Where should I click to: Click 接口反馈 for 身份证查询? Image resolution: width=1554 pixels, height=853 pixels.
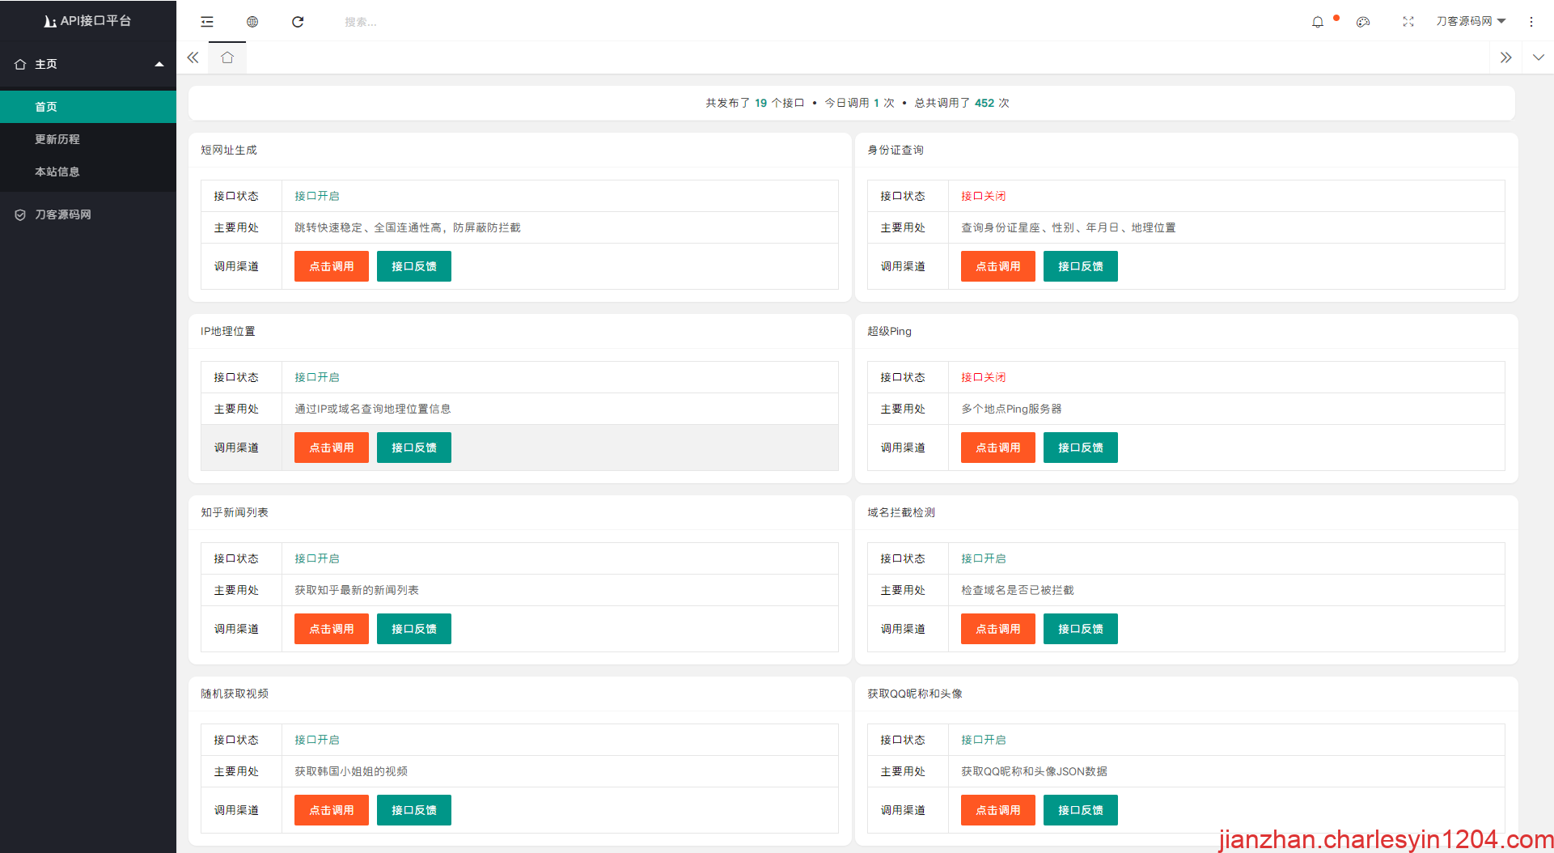point(1080,265)
